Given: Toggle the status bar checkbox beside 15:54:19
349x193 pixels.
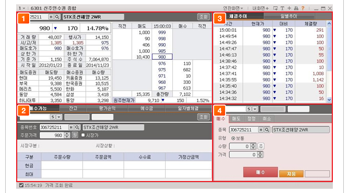Looking at the screenshot, I should coord(21,185).
